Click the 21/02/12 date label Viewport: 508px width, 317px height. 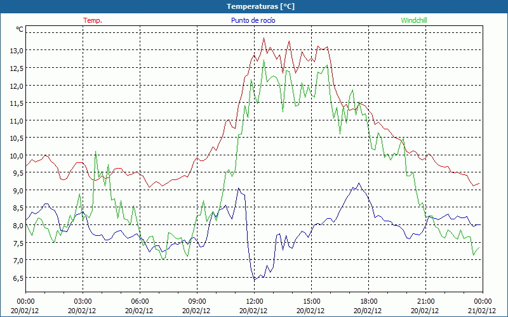click(483, 311)
